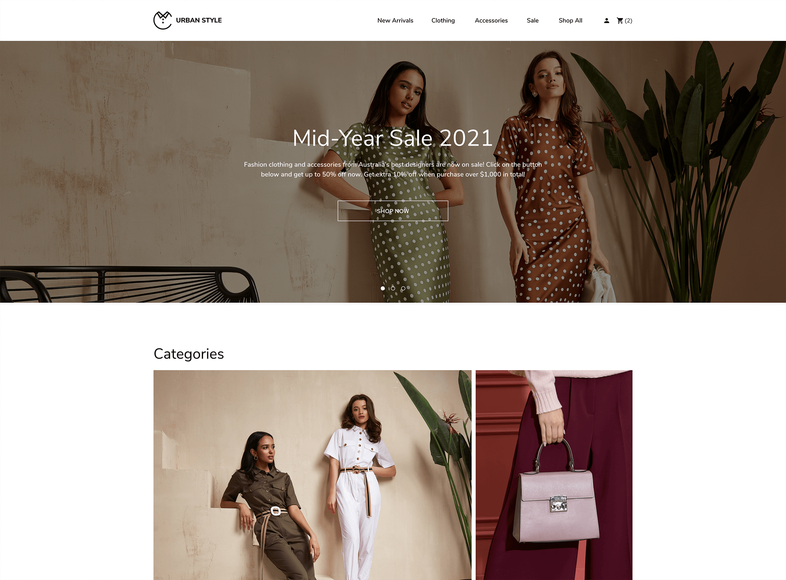Open the shopping cart icon

tap(620, 21)
